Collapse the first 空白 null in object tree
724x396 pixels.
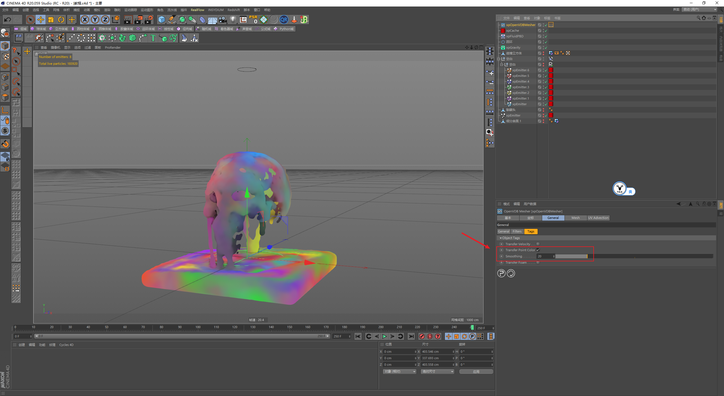tap(498, 59)
